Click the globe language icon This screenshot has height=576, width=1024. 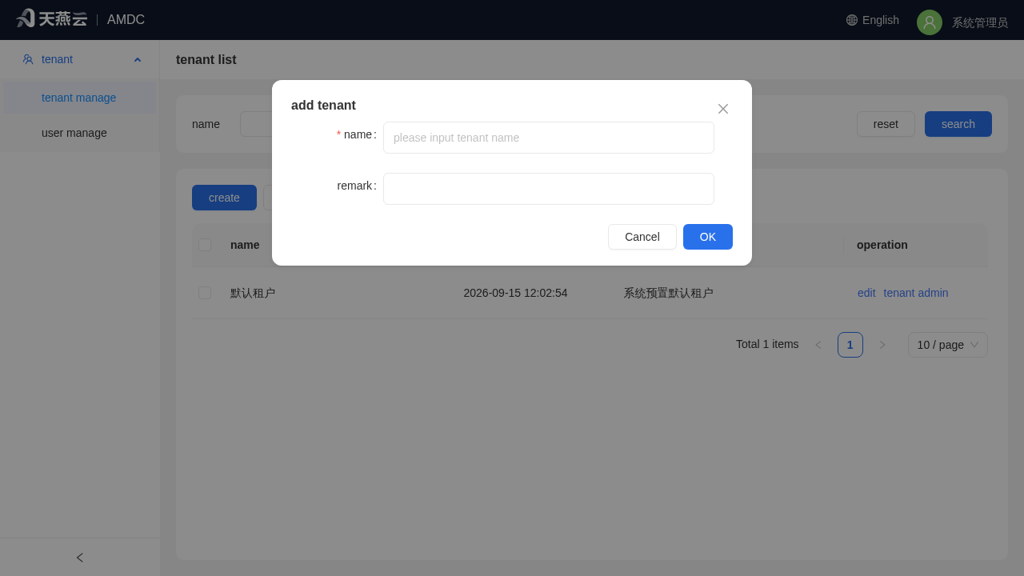point(852,20)
